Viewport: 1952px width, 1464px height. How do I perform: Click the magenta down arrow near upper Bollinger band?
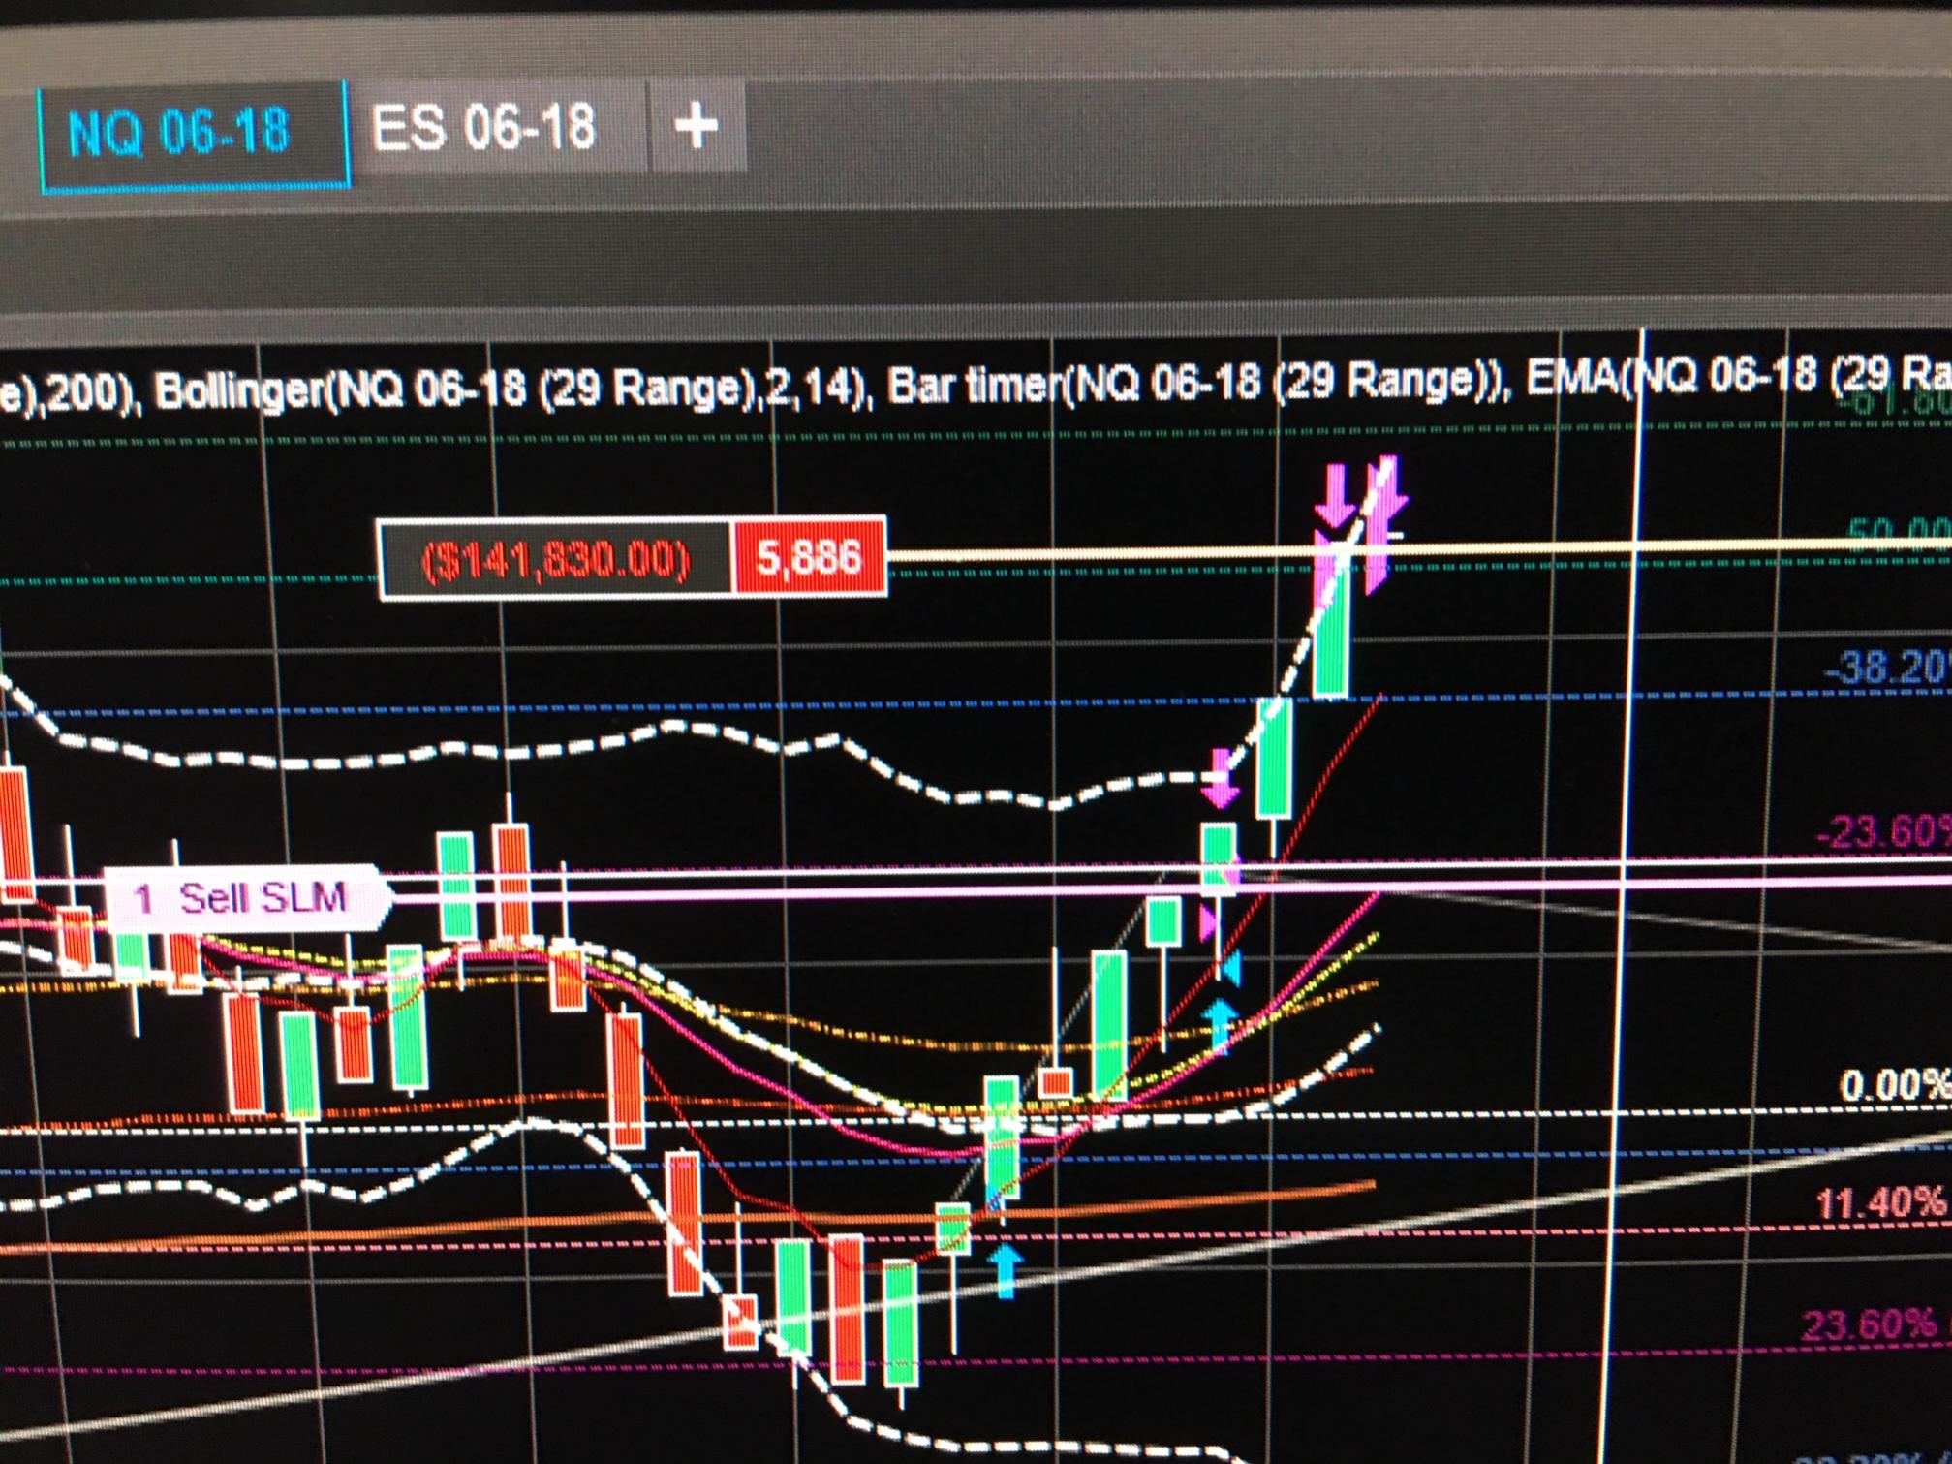[x=1220, y=787]
